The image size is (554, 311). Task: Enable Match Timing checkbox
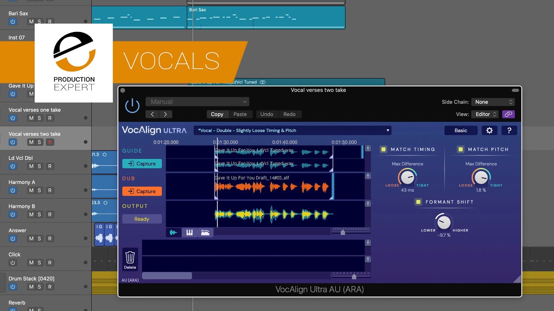pyautogui.click(x=383, y=149)
